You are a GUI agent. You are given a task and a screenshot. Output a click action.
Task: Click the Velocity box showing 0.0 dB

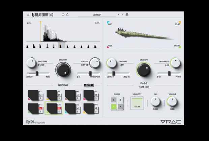click(137, 103)
